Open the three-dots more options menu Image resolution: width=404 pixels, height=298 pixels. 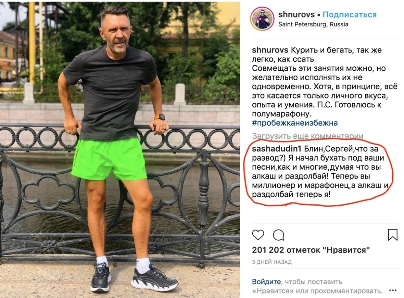pyautogui.click(x=393, y=290)
